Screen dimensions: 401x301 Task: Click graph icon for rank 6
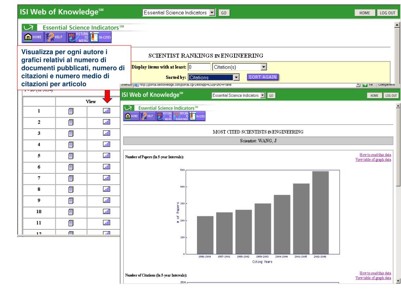[107, 167]
